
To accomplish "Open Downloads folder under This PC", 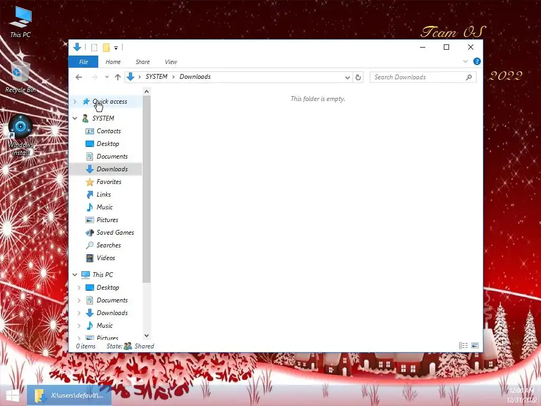I will (112, 313).
